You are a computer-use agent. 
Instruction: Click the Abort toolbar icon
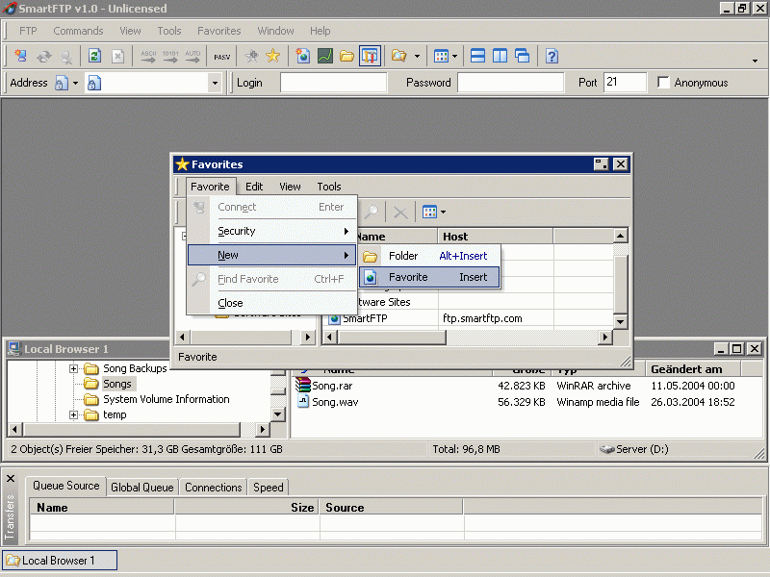coord(117,56)
